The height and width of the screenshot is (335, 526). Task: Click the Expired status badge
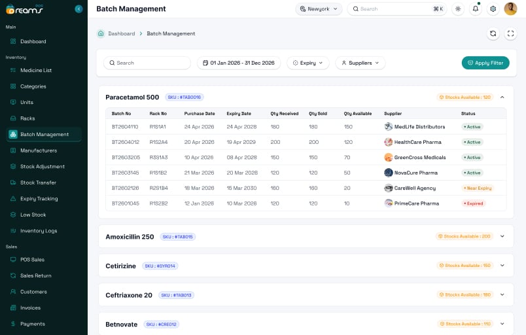pos(474,203)
